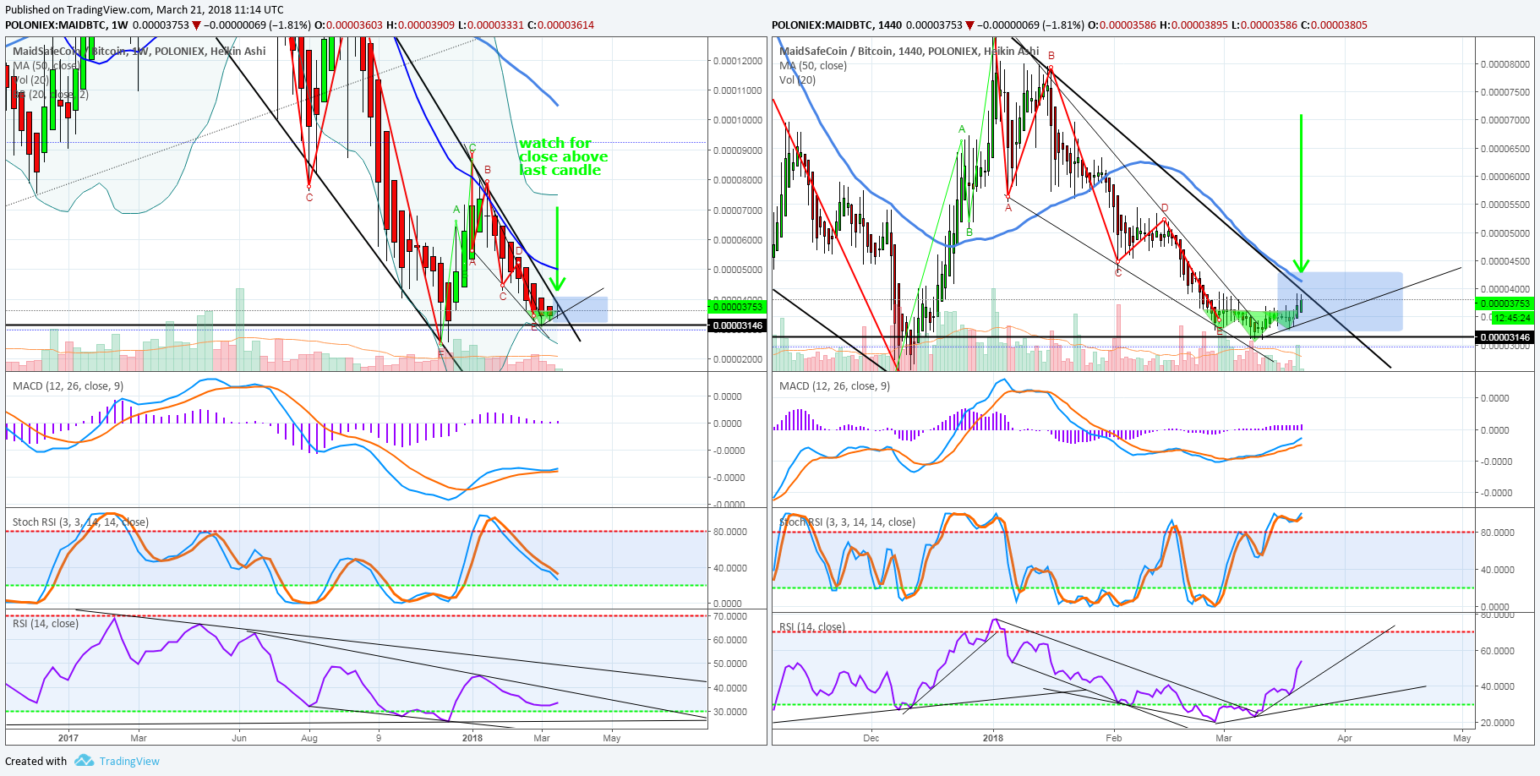
Task: Click 0.00012000 on weekly price axis
Action: 738,61
